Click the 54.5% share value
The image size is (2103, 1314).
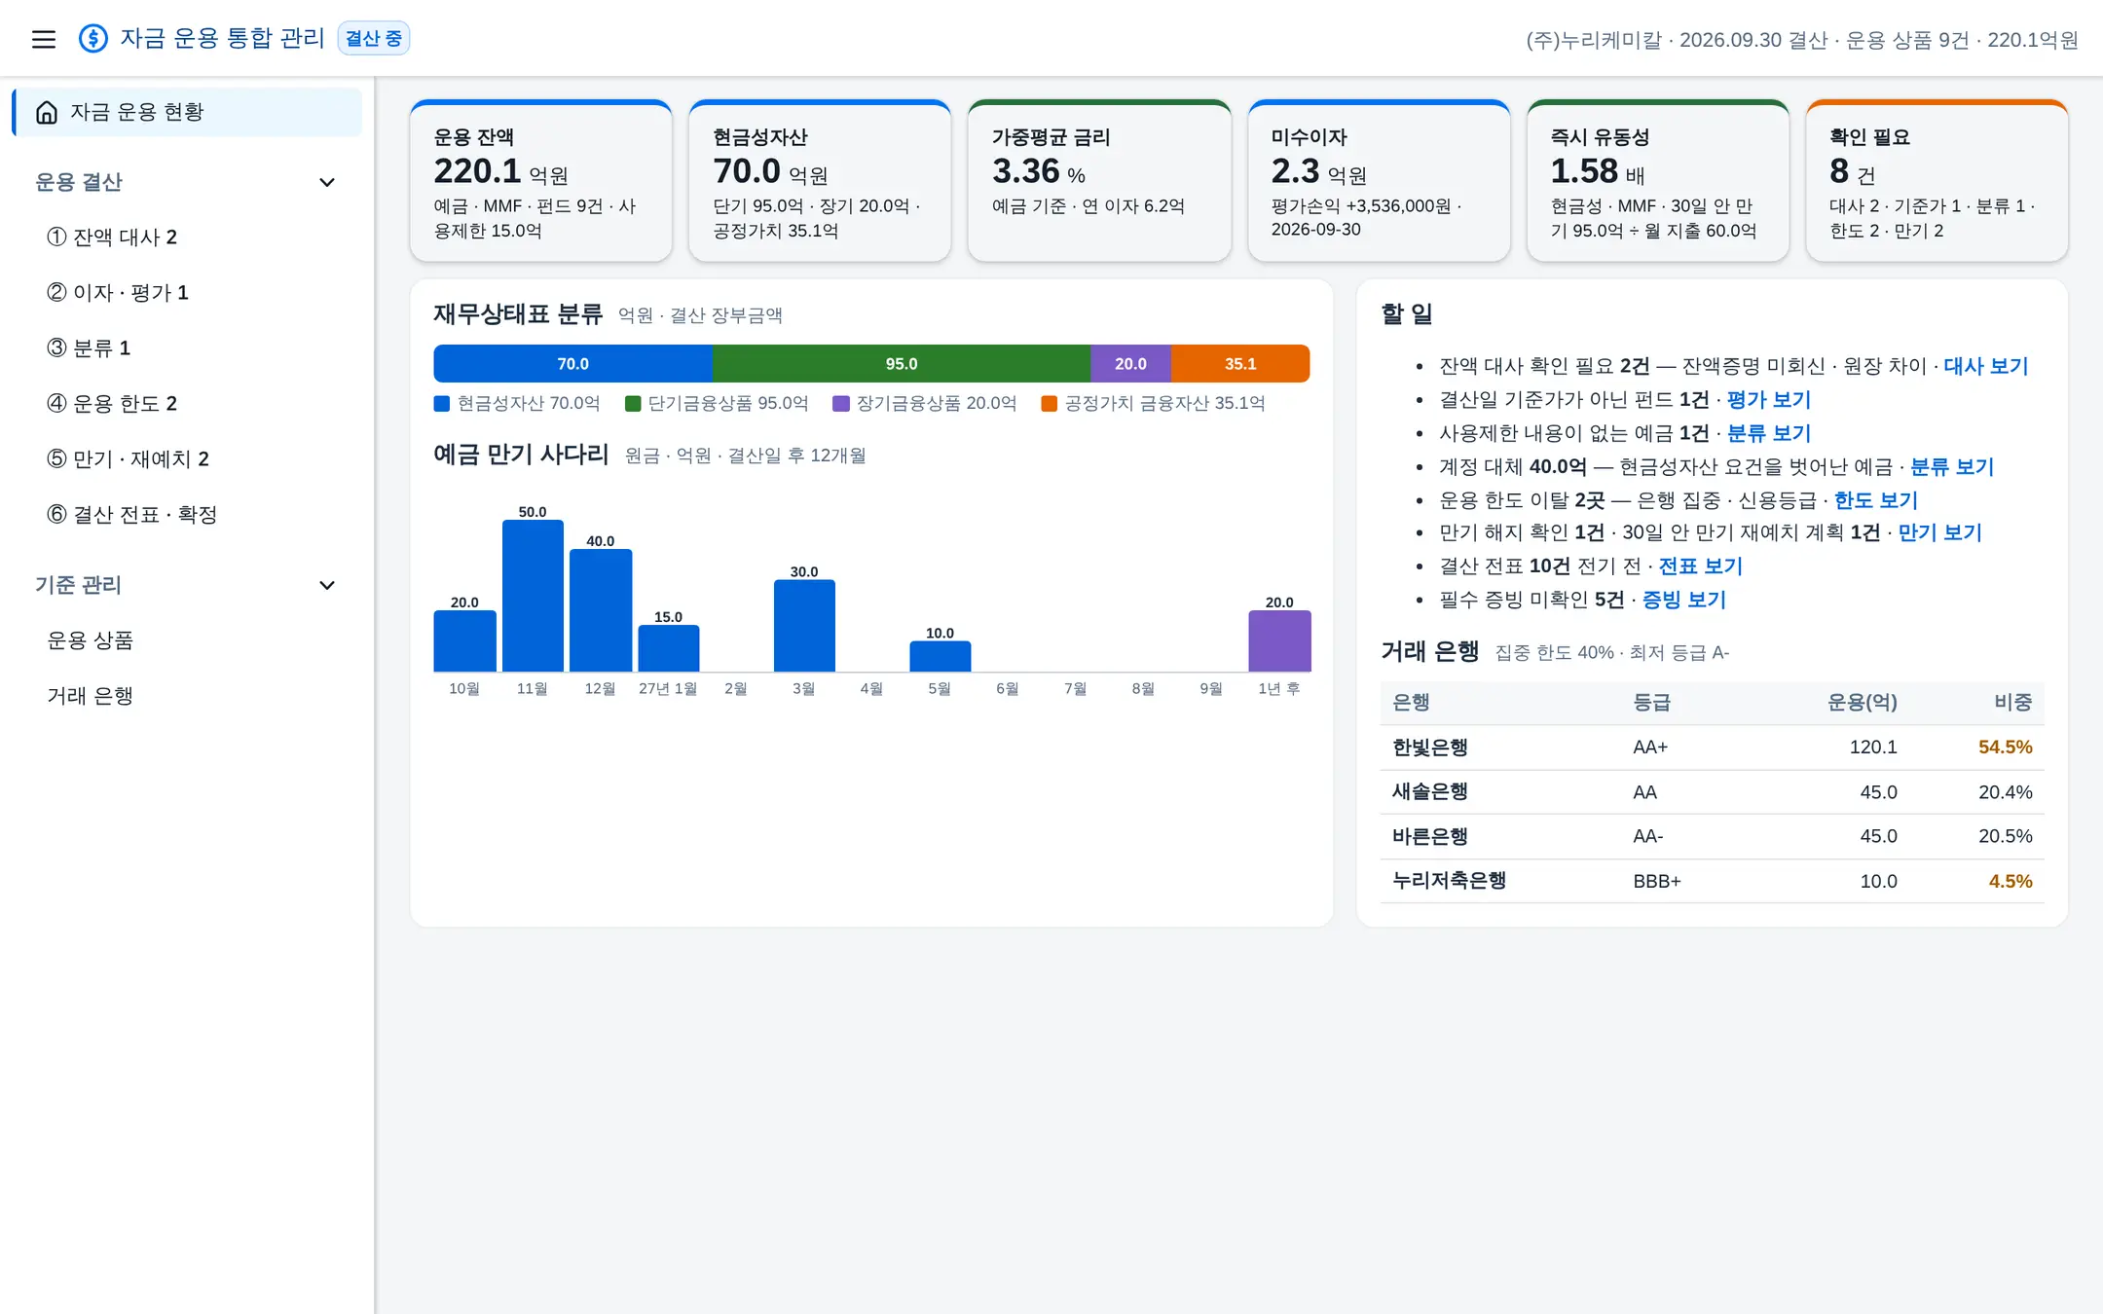click(x=2005, y=748)
